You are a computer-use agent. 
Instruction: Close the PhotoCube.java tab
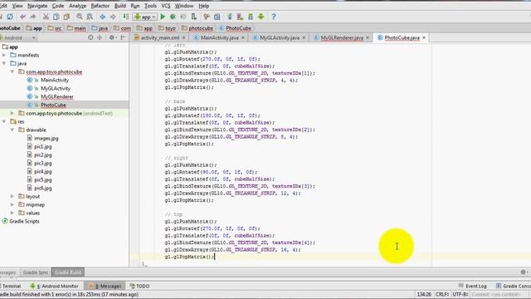click(424, 37)
